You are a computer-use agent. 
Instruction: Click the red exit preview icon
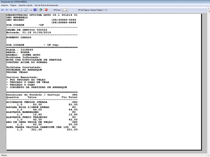point(46,10)
